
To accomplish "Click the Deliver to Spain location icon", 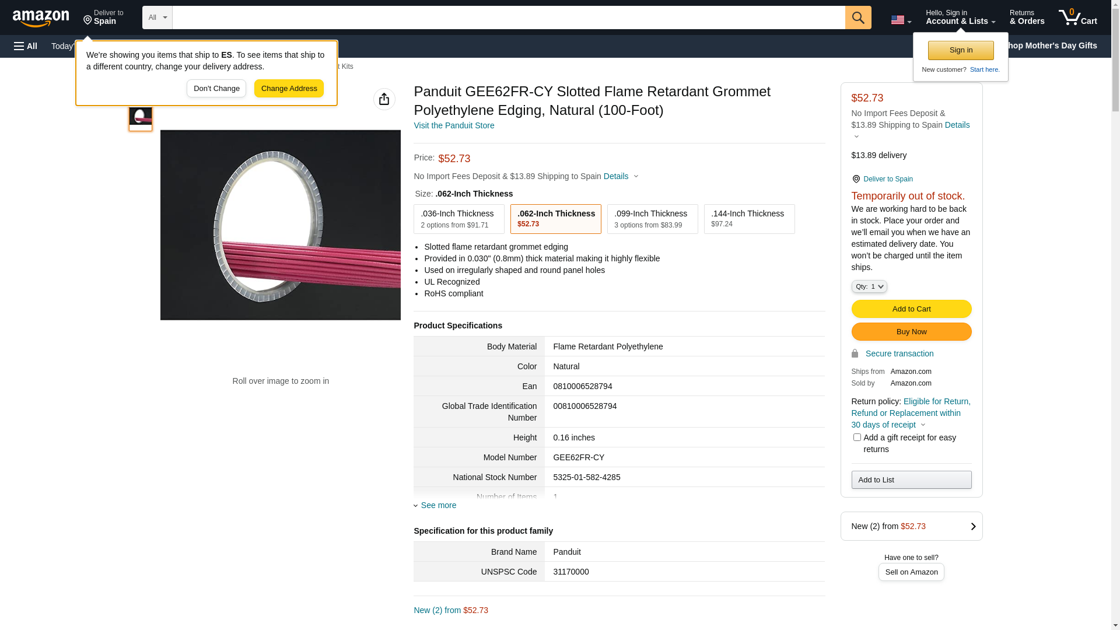I will pyautogui.click(x=88, y=20).
